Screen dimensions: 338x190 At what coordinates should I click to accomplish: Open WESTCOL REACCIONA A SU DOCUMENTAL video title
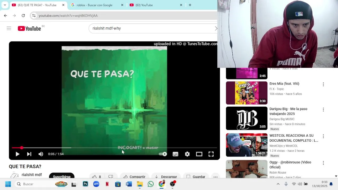click(x=294, y=138)
